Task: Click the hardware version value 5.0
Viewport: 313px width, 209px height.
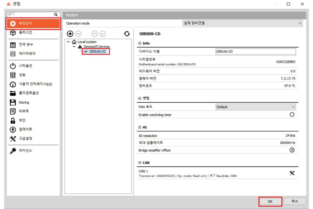Action: [293, 71]
